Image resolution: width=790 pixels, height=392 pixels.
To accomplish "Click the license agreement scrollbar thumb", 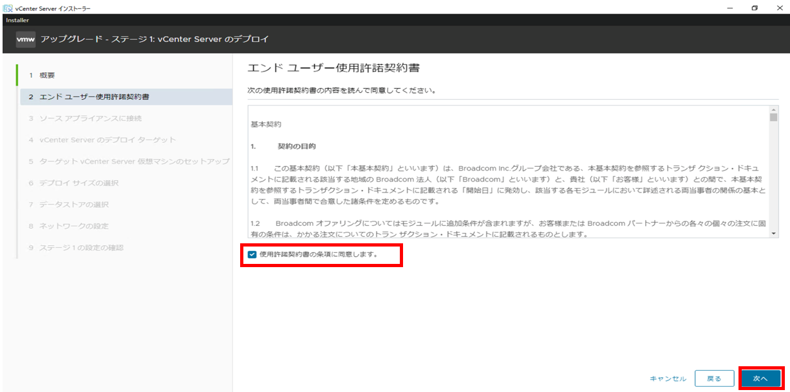I will point(774,117).
